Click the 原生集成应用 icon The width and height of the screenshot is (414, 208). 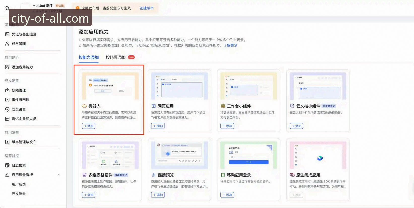coord(292,175)
